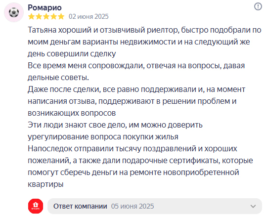Select the second yellow rating star

coord(39,17)
